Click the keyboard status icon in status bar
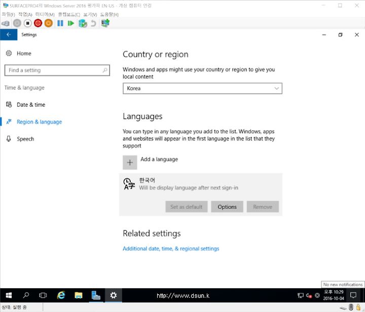Image resolution: width=365 pixels, height=312 pixels. click(x=343, y=308)
